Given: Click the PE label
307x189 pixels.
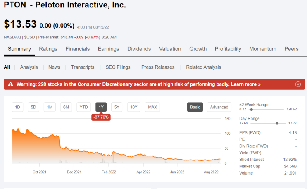Looking at the screenshot, I should coord(242,139).
